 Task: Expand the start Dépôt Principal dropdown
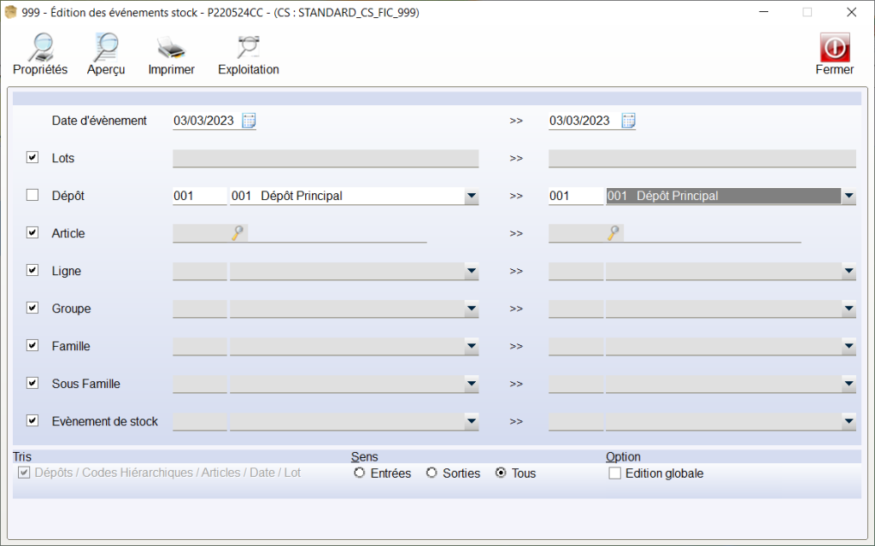471,197
